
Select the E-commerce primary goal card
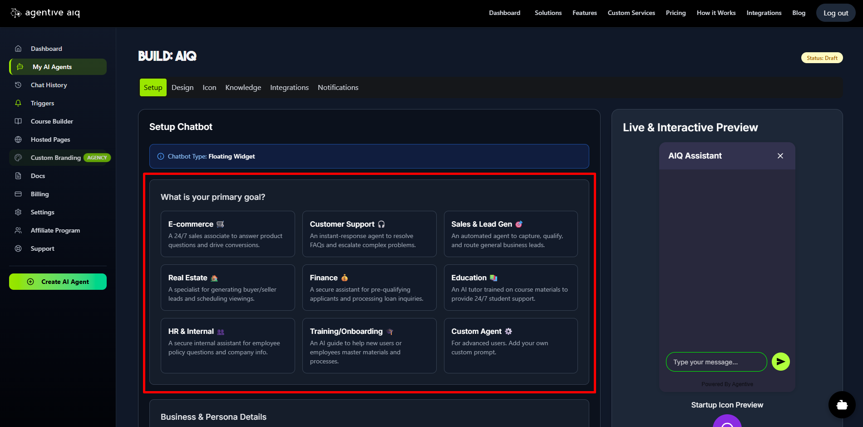[x=227, y=234]
